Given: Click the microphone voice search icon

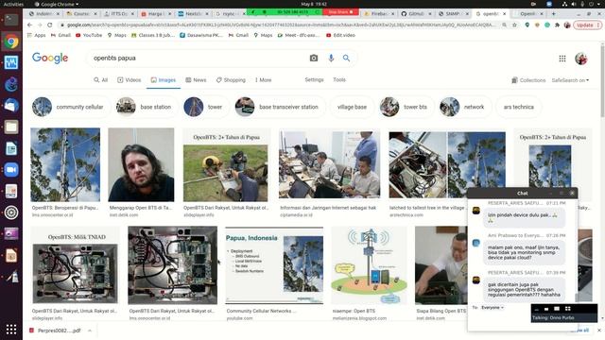Looking at the screenshot, I should [x=331, y=58].
